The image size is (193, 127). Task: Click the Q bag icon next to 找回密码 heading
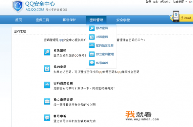(47, 69)
